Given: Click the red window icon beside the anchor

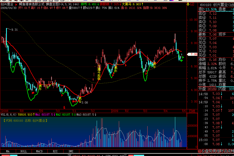Looking at the screenshot, I should click(x=192, y=4).
